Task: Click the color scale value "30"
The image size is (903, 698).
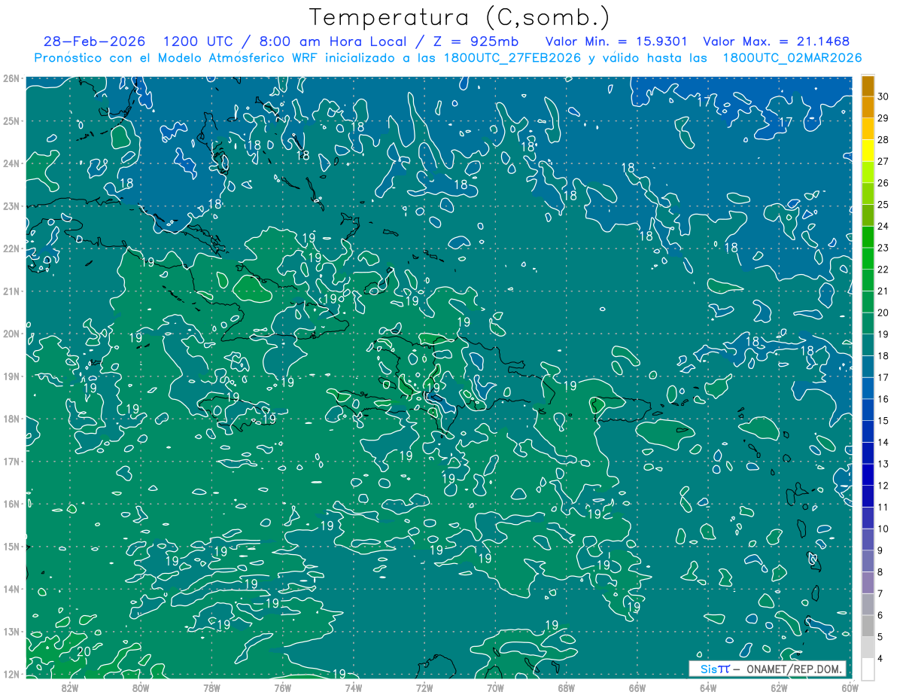Action: [x=883, y=96]
